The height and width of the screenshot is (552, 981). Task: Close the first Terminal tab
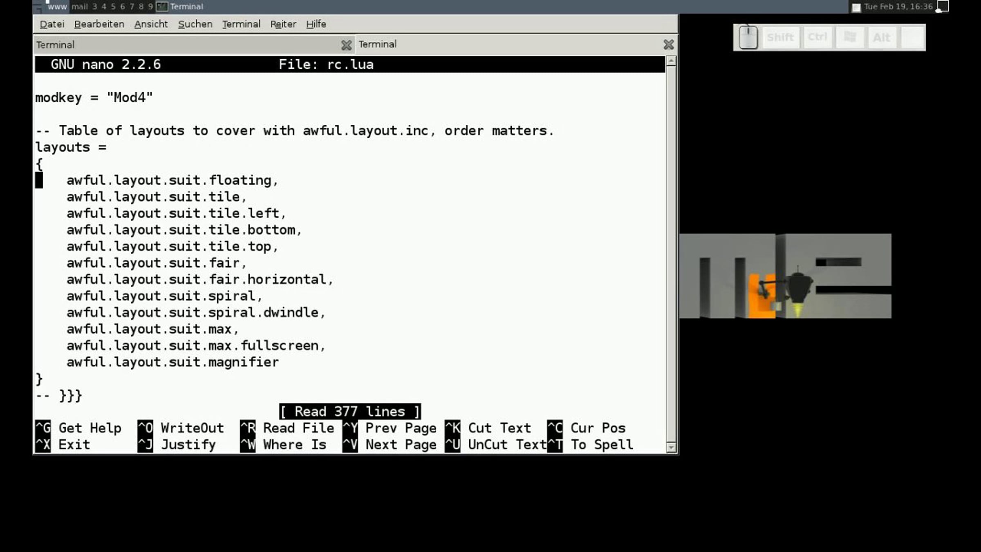pyautogui.click(x=346, y=45)
